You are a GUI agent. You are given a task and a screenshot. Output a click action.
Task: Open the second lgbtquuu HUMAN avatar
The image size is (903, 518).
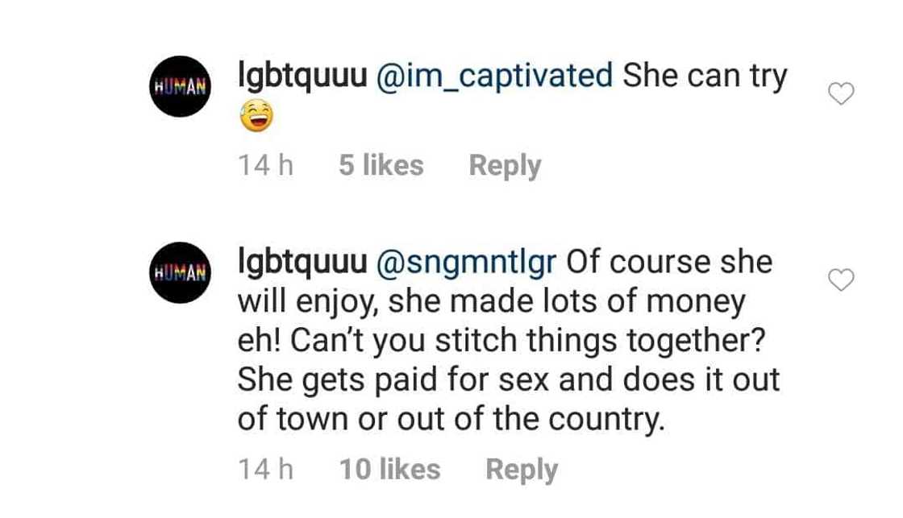point(181,272)
